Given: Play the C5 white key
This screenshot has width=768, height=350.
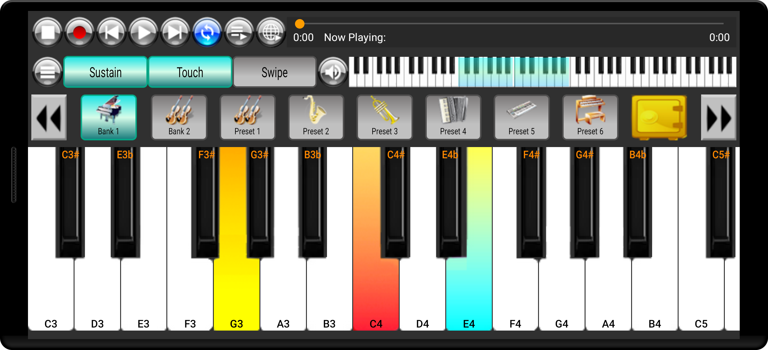Looking at the screenshot, I should (x=701, y=295).
